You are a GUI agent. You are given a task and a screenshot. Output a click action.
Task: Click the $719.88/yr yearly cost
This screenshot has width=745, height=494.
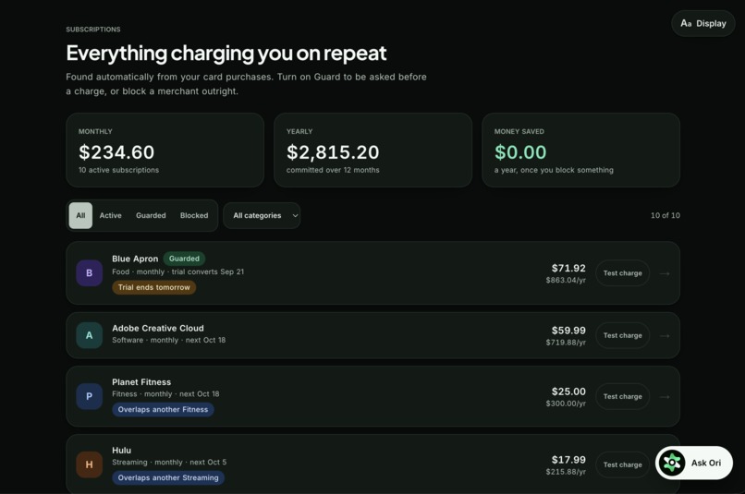[x=566, y=343]
